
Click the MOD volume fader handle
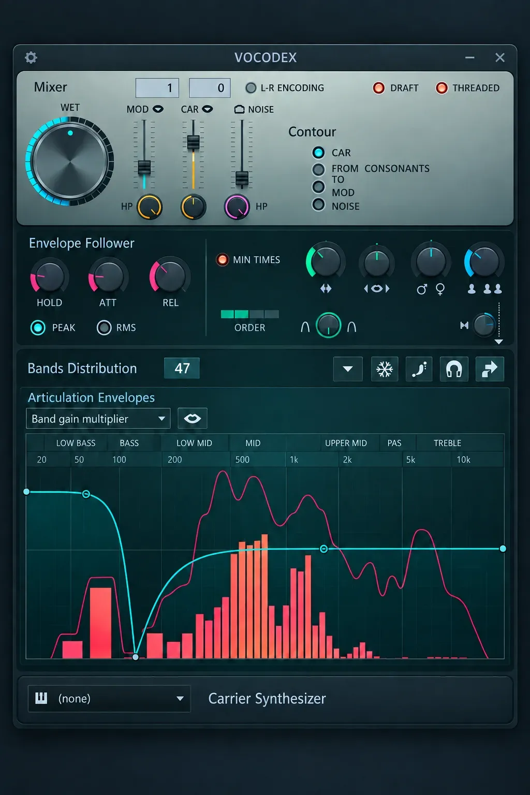point(144,167)
